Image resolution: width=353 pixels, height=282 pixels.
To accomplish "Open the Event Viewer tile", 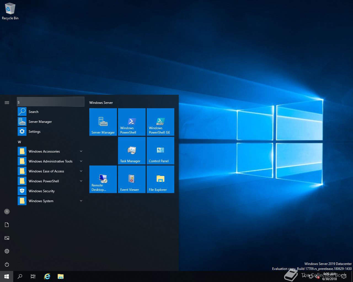I will click(132, 179).
